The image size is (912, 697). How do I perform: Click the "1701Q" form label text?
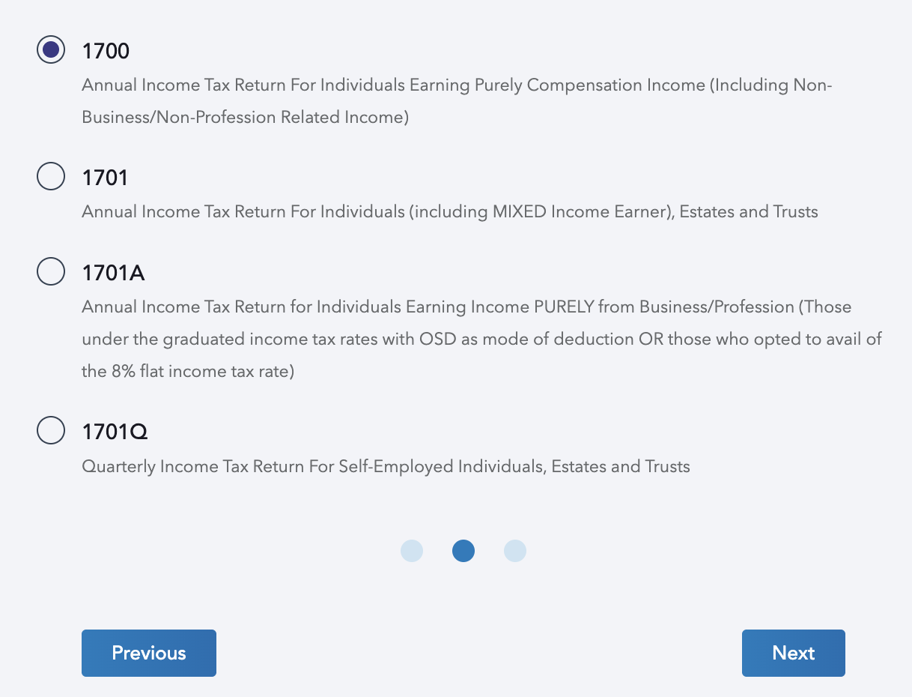point(115,432)
